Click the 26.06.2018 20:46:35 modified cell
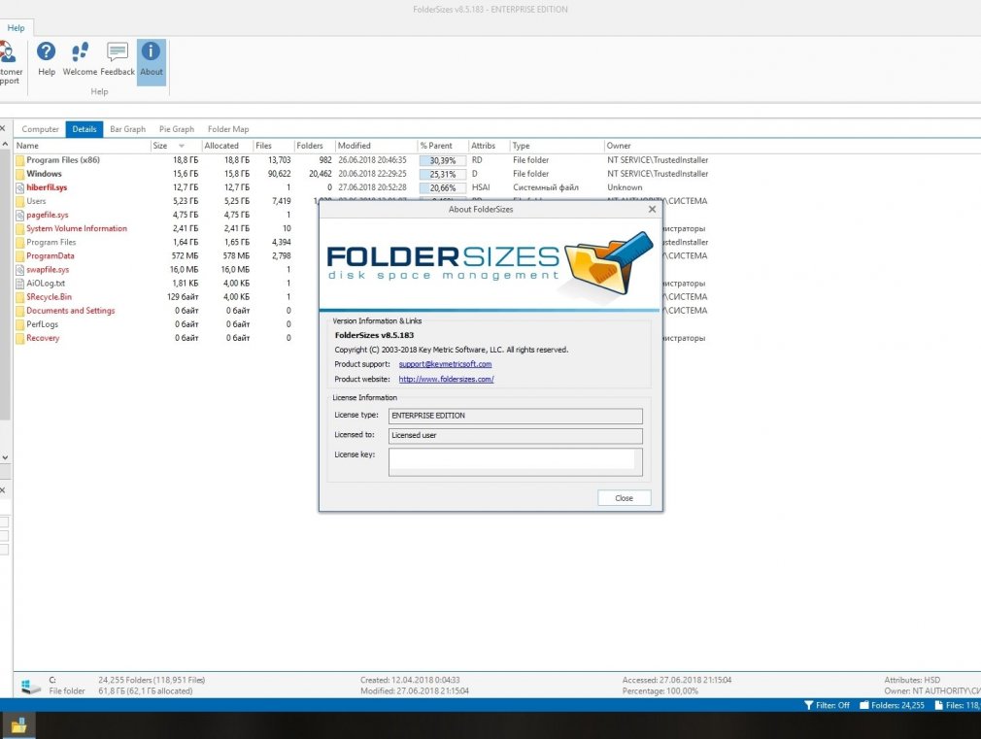The width and height of the screenshot is (981, 739). 372,160
